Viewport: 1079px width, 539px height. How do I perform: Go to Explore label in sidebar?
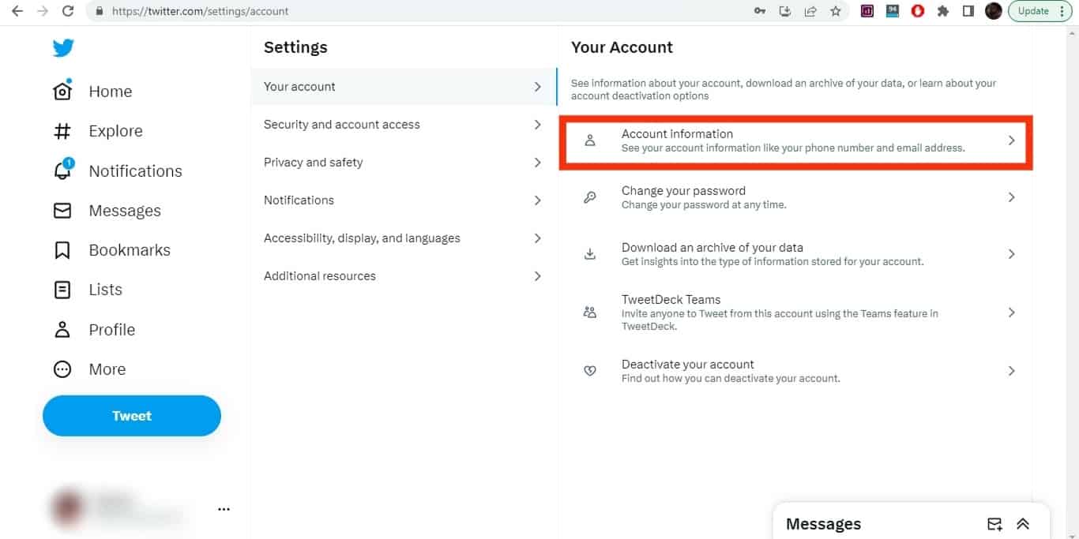point(115,131)
